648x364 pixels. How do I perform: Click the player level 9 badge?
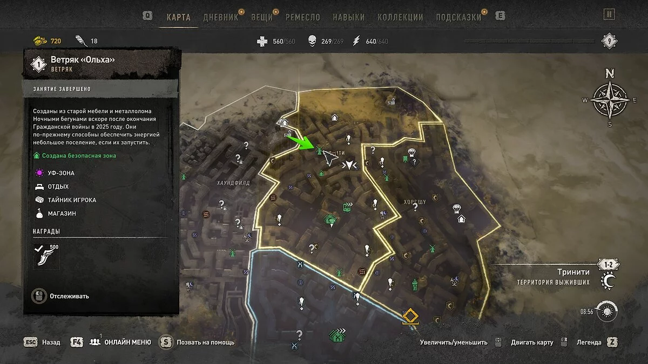pos(609,41)
